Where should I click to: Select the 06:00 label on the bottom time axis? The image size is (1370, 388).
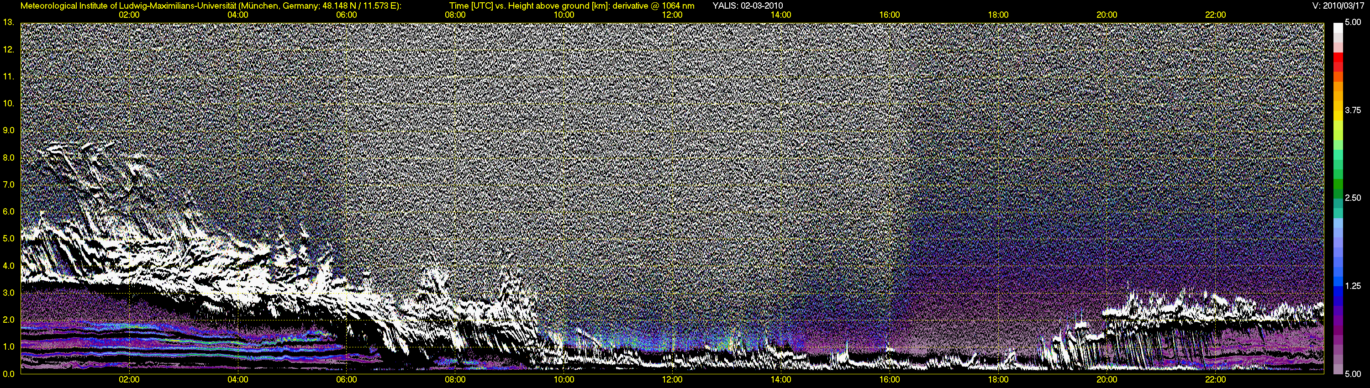(x=346, y=380)
